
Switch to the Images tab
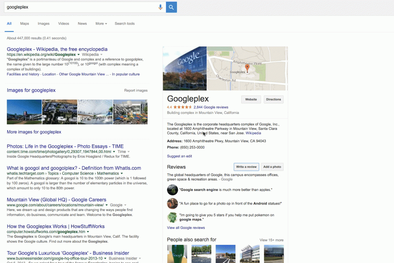(43, 23)
